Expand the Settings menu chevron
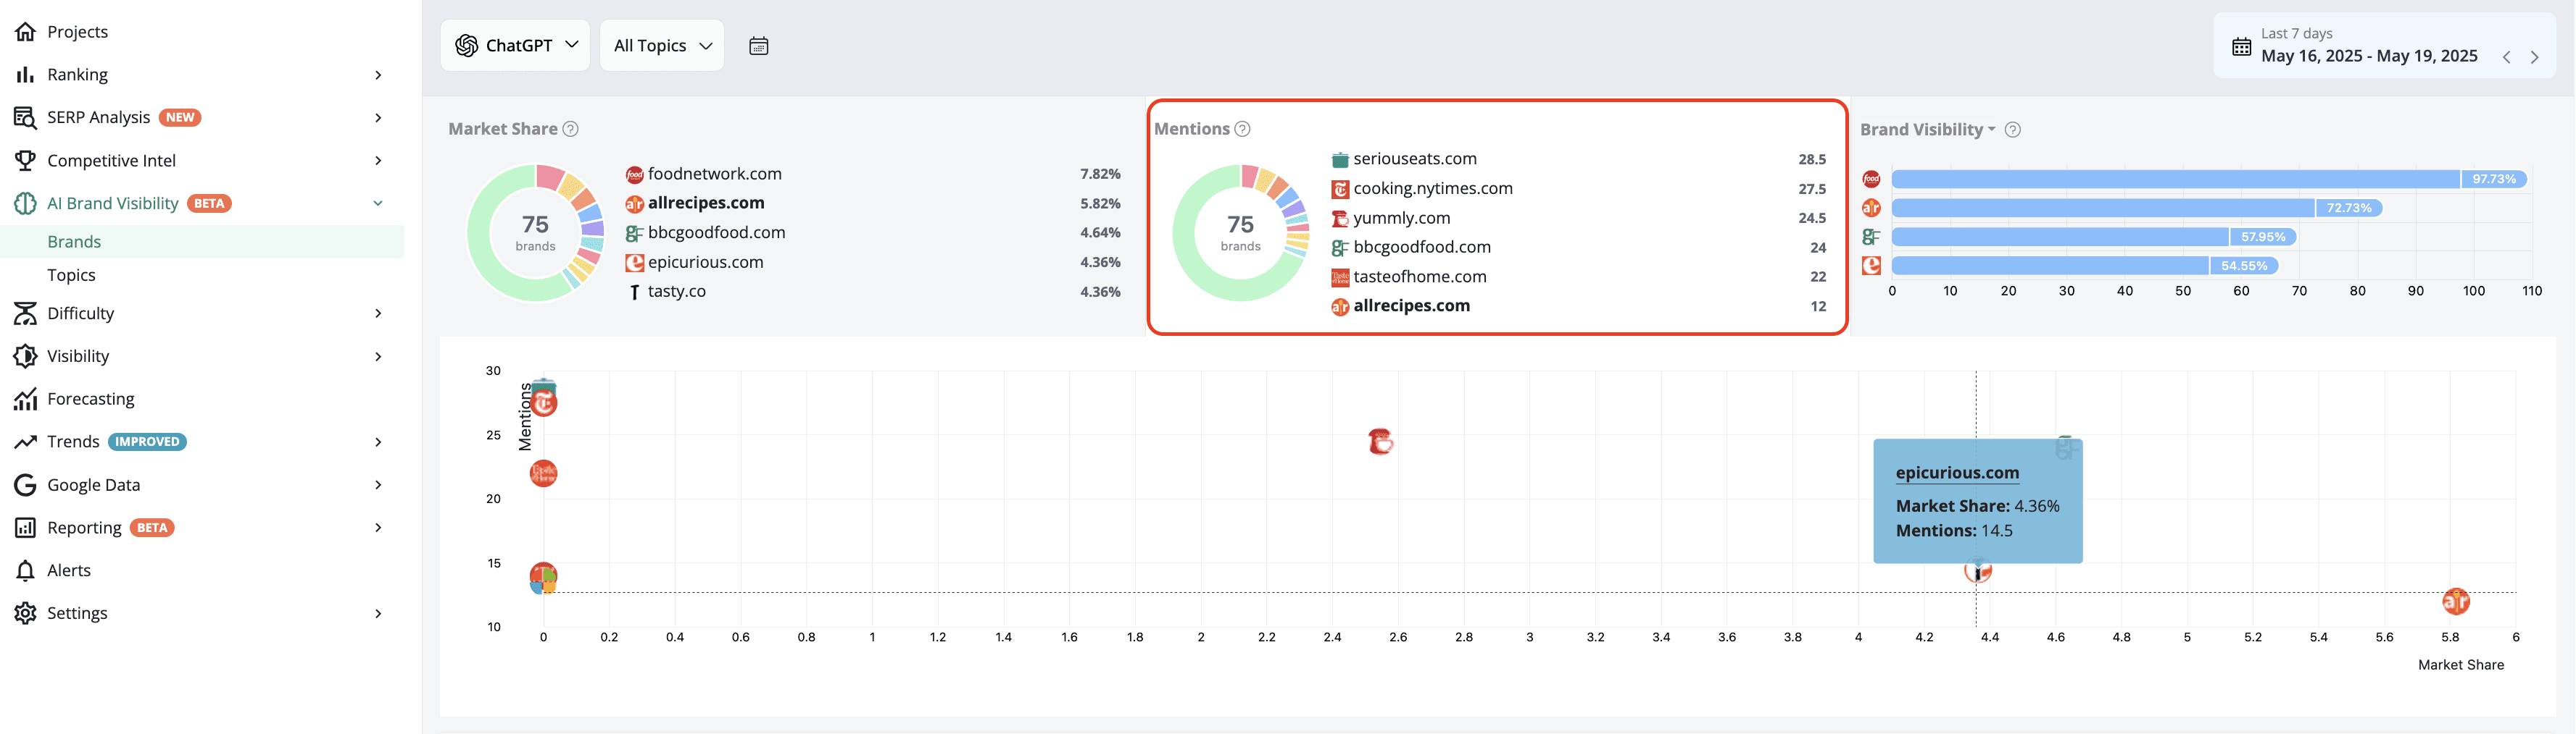Image resolution: width=2576 pixels, height=734 pixels. click(378, 613)
